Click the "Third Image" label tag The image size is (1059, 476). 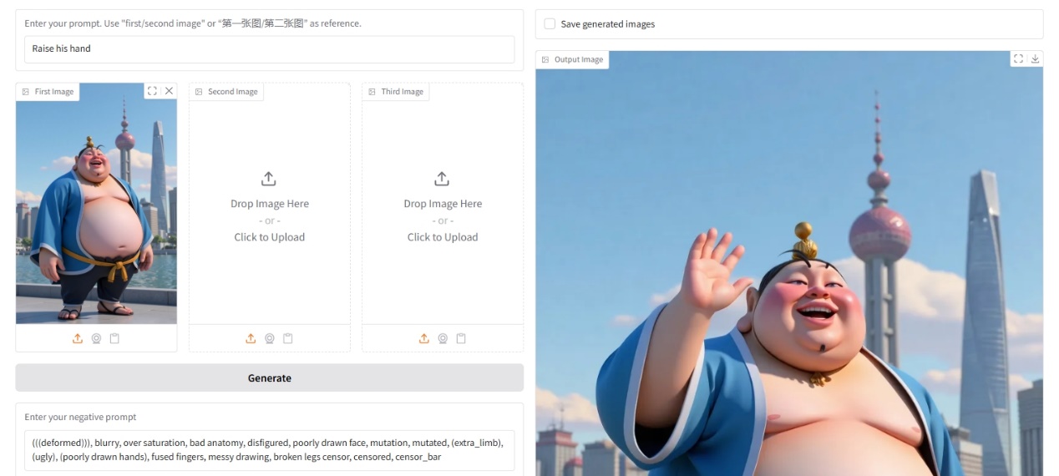click(x=396, y=92)
